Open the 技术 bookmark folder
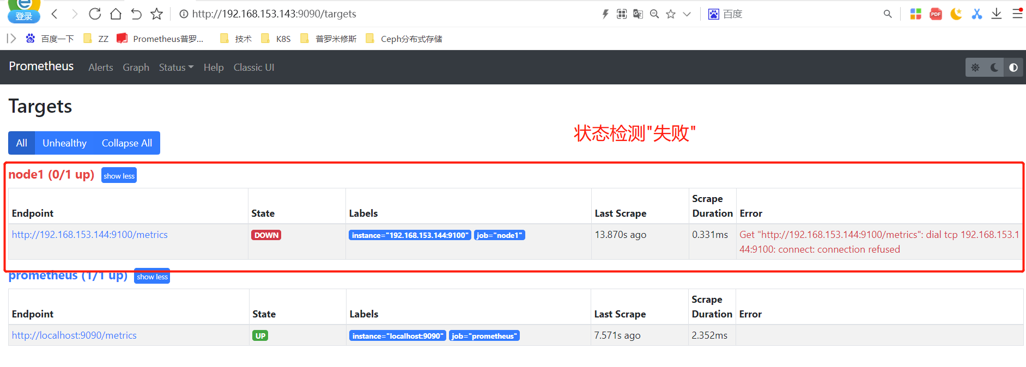Viewport: 1026px width, 367px height. (x=236, y=39)
